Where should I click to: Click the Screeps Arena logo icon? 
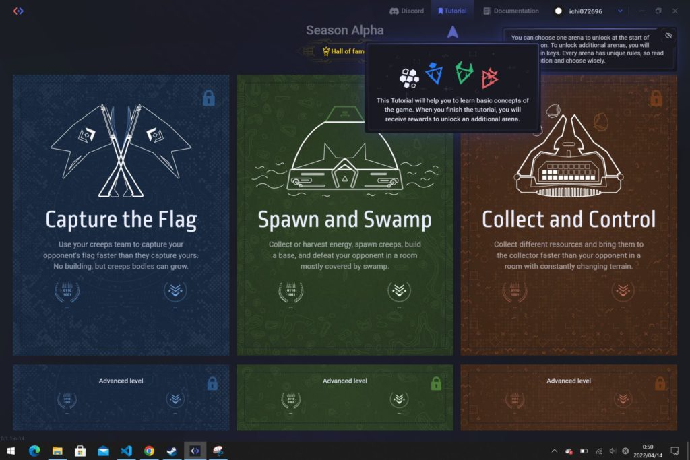18,11
